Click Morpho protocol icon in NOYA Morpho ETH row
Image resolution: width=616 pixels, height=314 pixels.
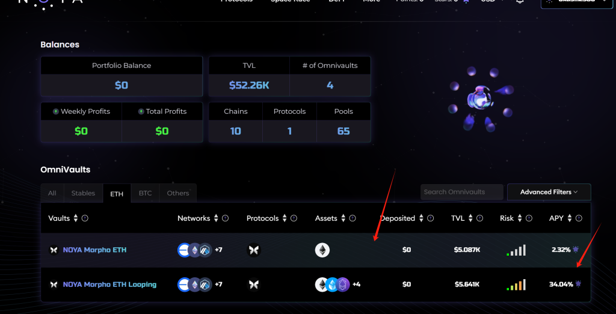tap(254, 250)
